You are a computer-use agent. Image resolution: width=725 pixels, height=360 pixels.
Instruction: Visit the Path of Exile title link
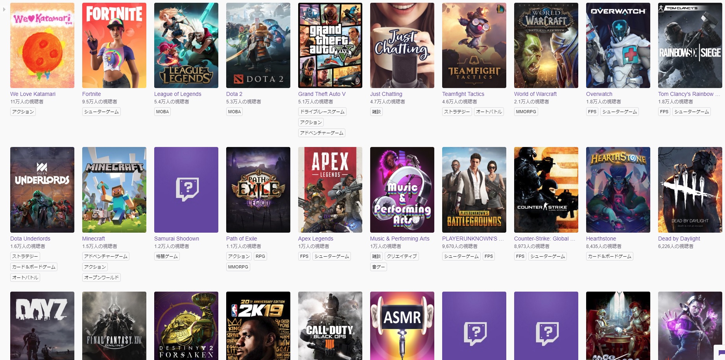[242, 239]
